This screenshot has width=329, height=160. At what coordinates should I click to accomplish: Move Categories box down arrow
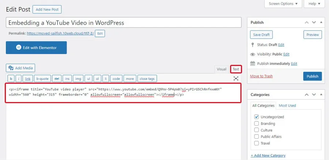point(314,95)
